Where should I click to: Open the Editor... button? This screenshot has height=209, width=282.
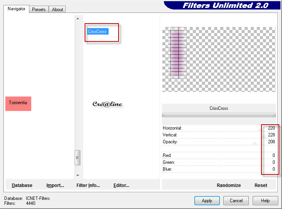click(121, 185)
